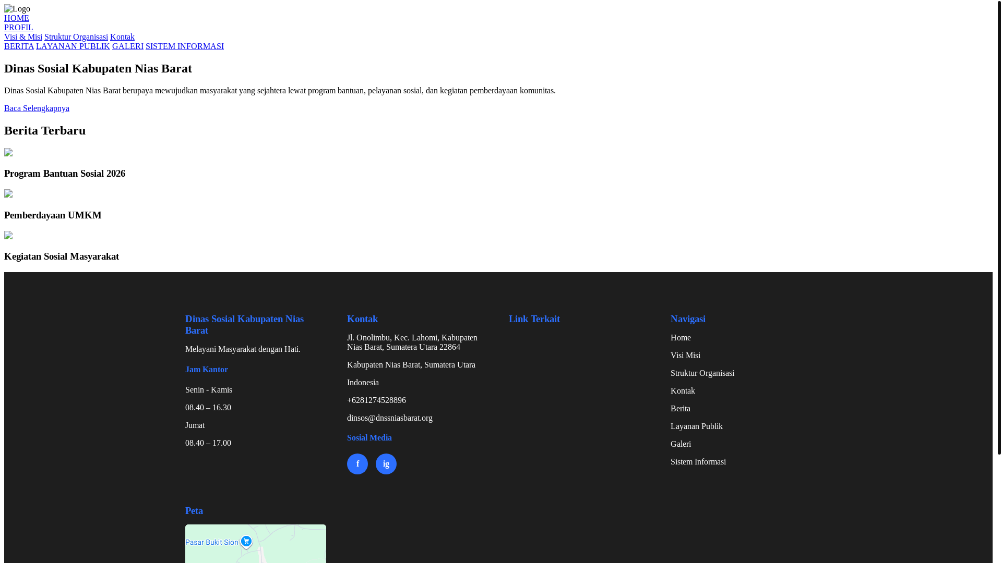This screenshot has width=1002, height=563.
Task: Click the Link Terkait heading
Action: point(534,319)
